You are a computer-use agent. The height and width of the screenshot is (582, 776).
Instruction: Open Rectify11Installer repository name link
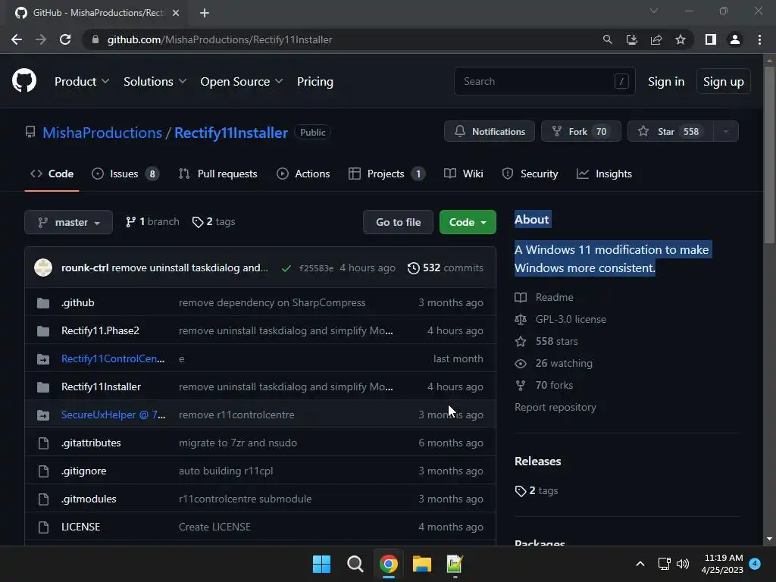click(231, 133)
